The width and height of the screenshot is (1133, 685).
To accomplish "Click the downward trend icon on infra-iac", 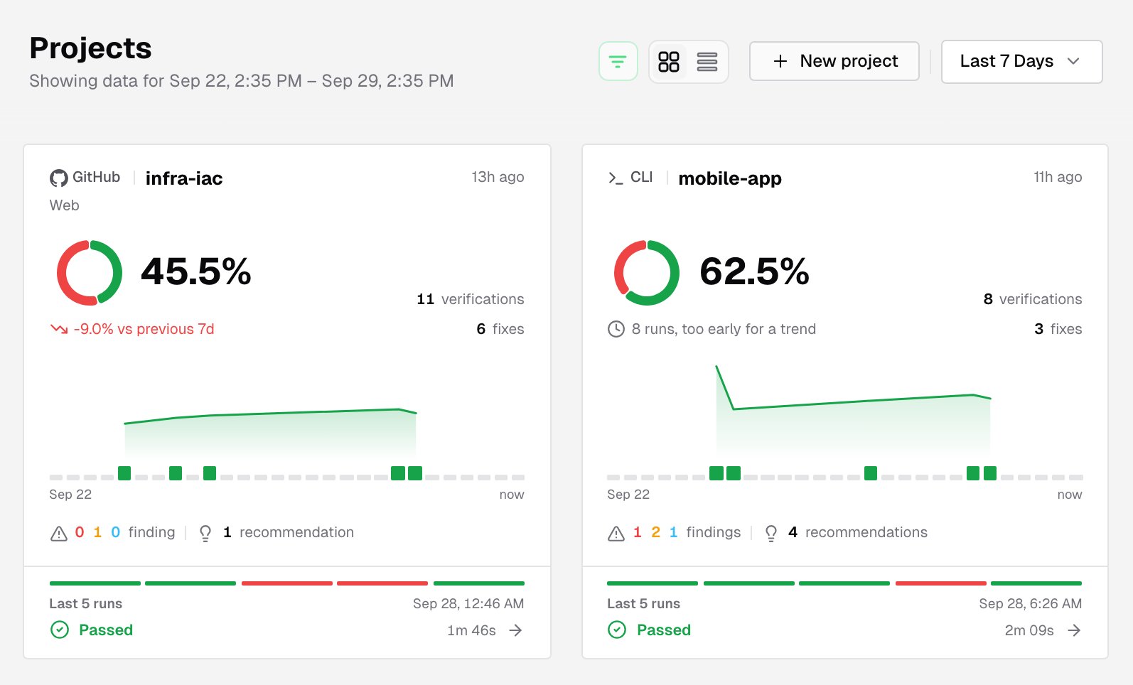I will click(59, 329).
